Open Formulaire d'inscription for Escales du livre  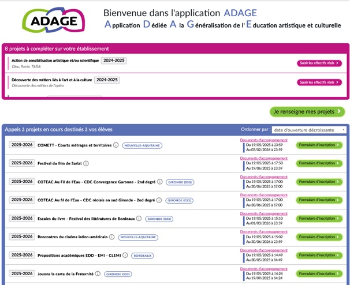(319, 219)
